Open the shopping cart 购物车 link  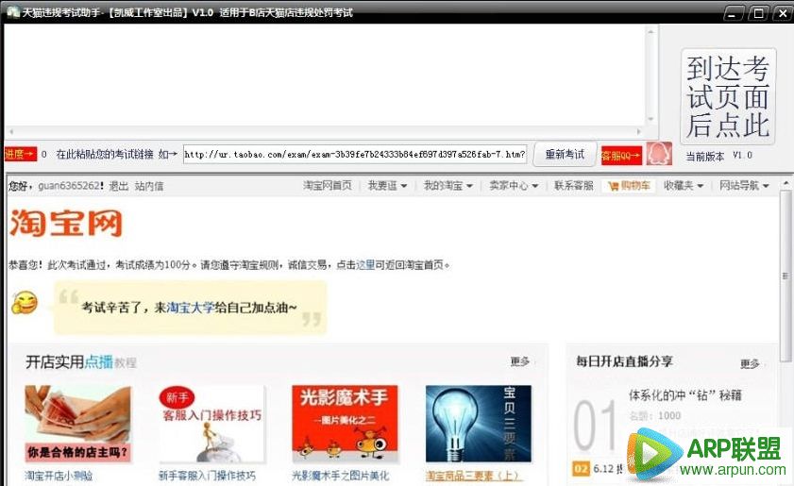(x=629, y=186)
